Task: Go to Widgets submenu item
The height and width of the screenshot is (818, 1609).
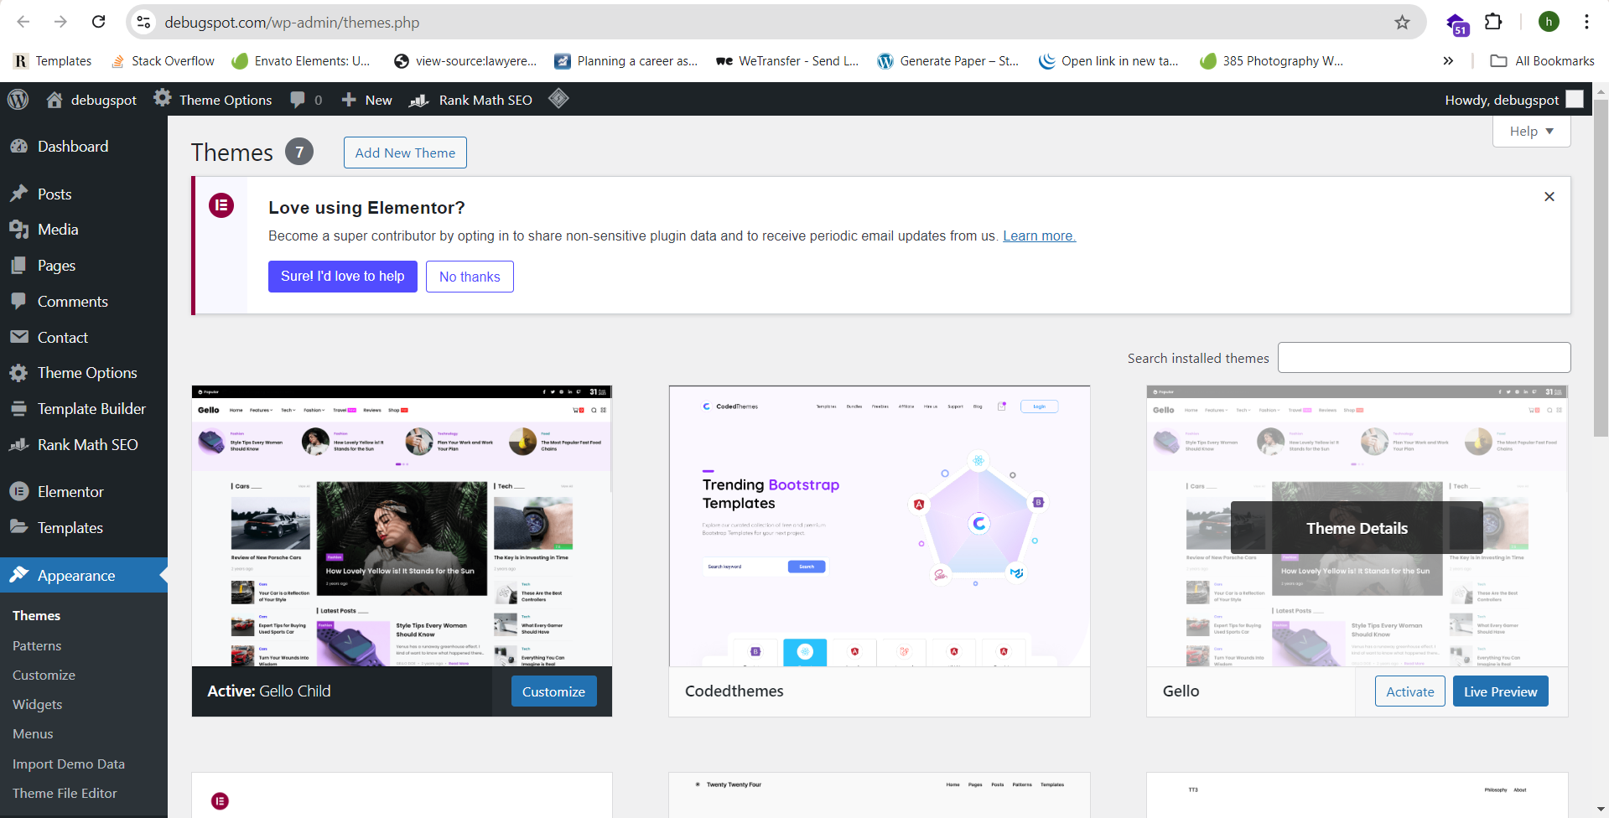Action: [x=38, y=704]
